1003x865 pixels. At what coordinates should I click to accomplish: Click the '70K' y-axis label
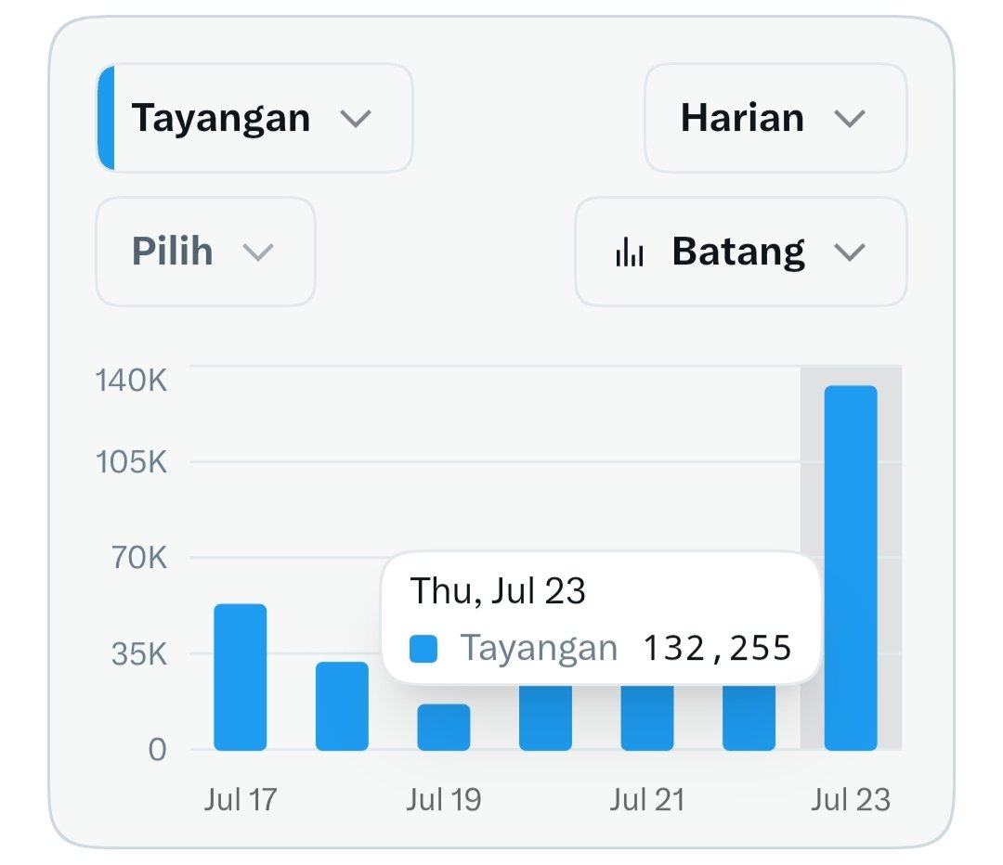coord(139,558)
